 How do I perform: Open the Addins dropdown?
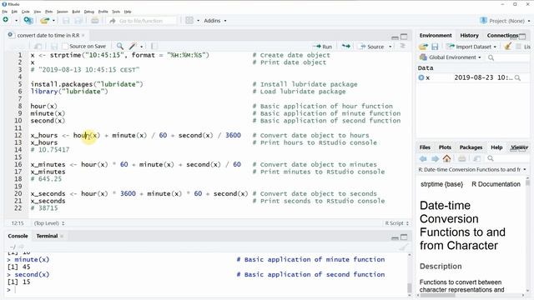coord(215,21)
